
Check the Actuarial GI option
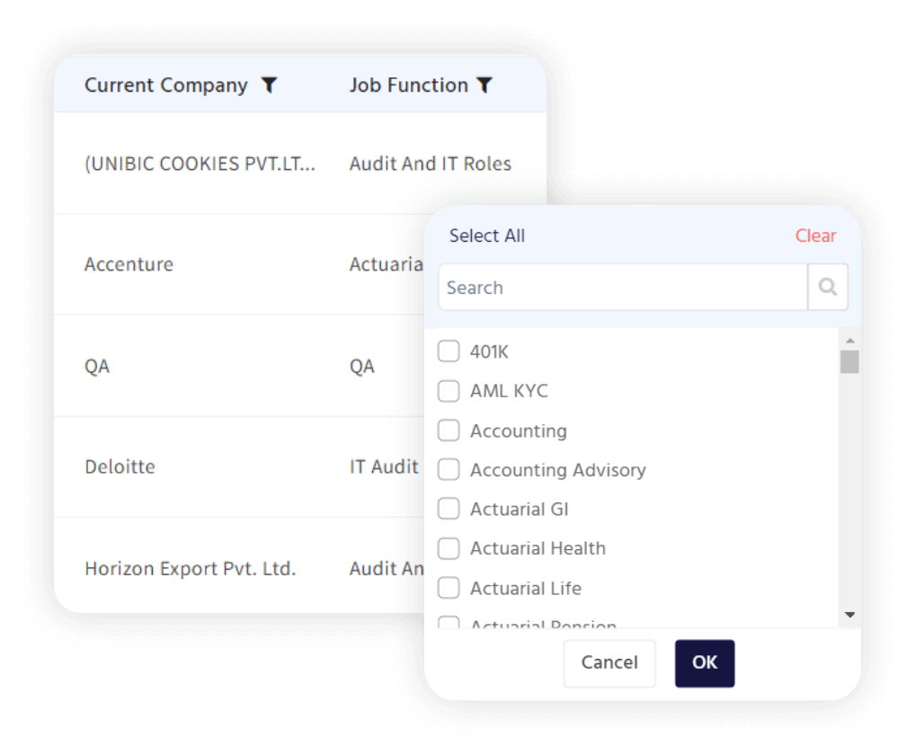(449, 509)
